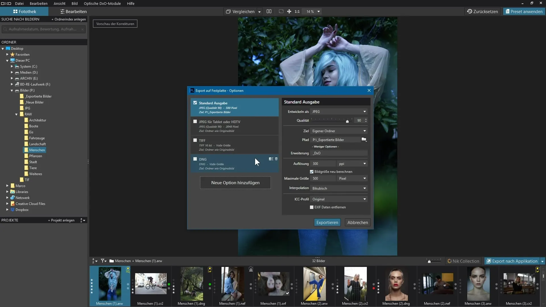
Task: Collapse the RAW folder tree node
Action: coord(16,114)
